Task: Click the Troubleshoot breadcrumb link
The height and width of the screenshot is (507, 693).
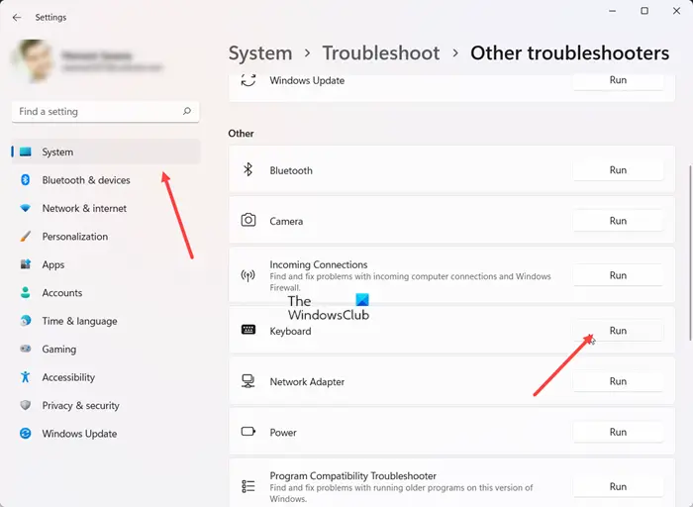Action: [x=381, y=53]
